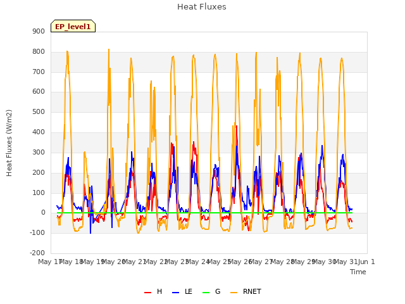Click the Heat Fluxes chart title

pyautogui.click(x=202, y=7)
